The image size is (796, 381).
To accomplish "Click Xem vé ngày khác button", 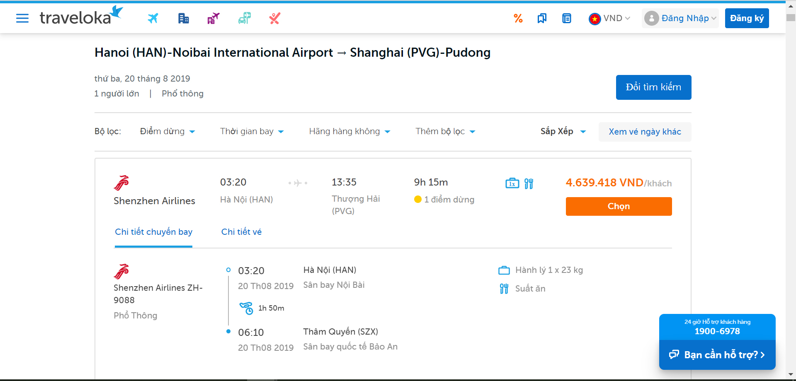I will point(645,132).
